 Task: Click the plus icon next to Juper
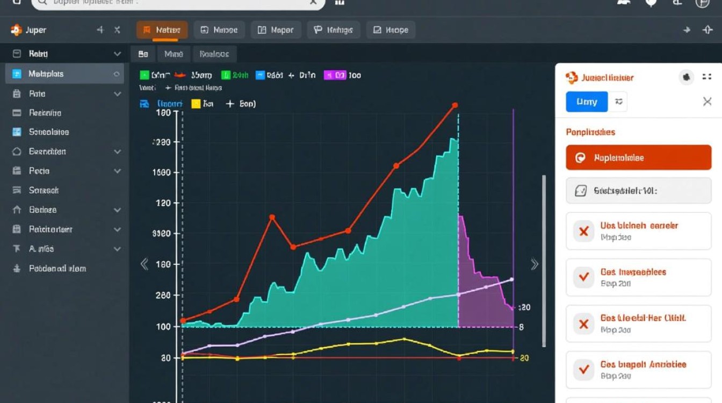point(100,31)
